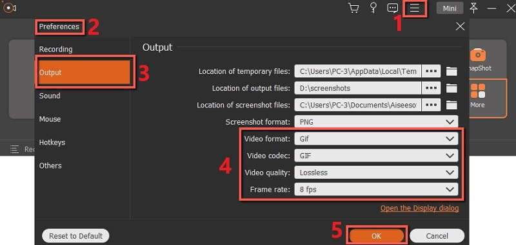Browse for screenshot files location
Viewport: 516px width, 245px height.
click(431, 105)
